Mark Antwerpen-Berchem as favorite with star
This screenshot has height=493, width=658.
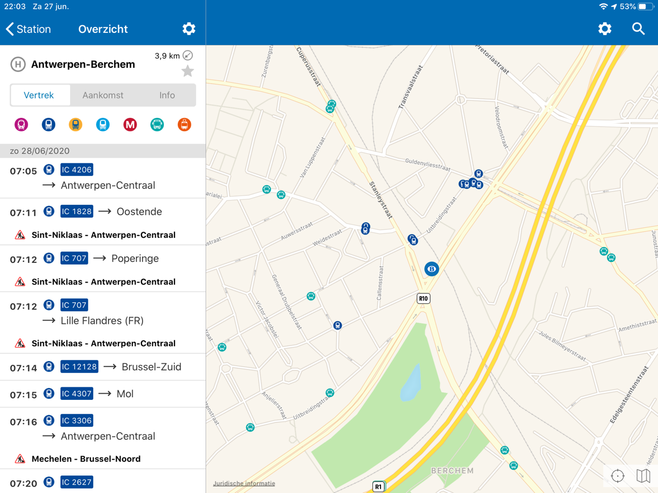coord(188,71)
